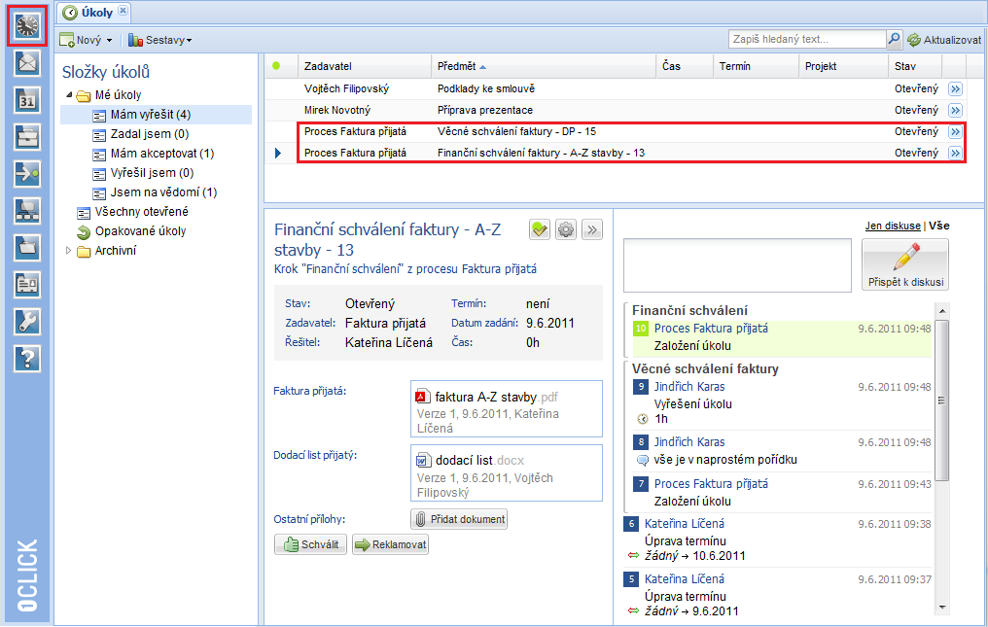This screenshot has width=988, height=627.
Task: Click the Schválit button
Action: point(311,545)
